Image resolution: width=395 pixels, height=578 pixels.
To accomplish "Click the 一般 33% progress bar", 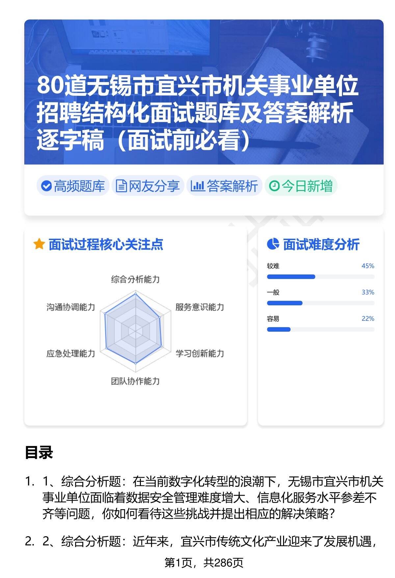I will point(320,303).
